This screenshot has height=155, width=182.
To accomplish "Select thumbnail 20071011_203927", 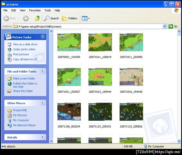I will click(69, 77).
